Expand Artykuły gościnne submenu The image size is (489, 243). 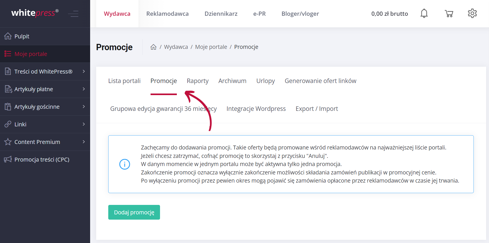coord(84,107)
